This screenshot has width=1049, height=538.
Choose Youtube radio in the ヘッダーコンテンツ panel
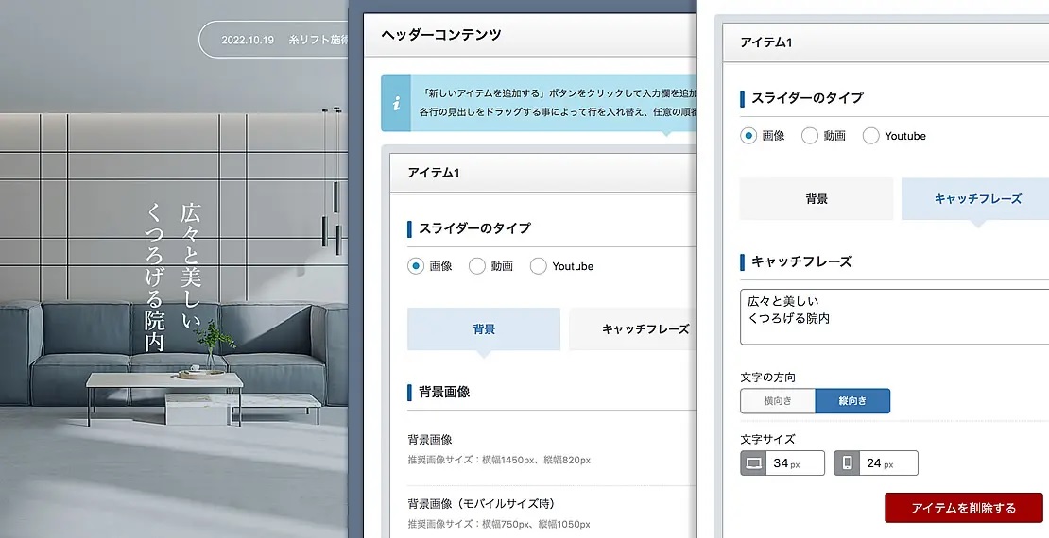pos(539,266)
